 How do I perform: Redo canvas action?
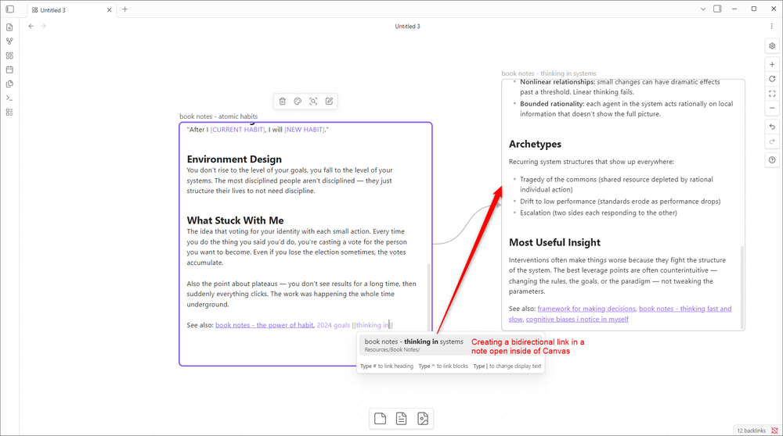coord(772,141)
